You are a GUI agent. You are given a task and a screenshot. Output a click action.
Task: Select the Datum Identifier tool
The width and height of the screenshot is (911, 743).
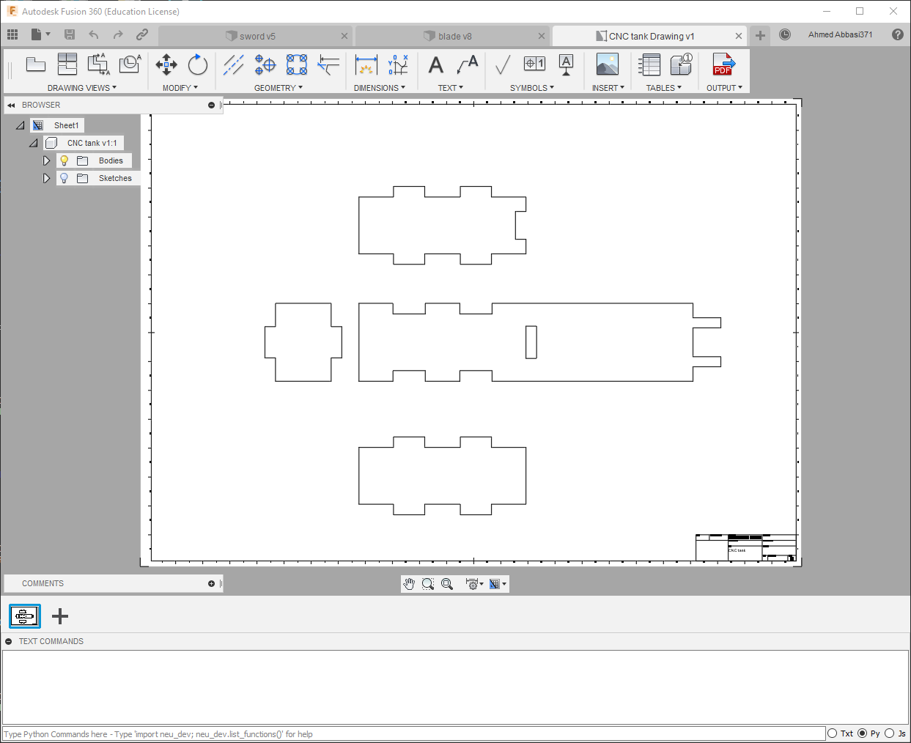566,64
